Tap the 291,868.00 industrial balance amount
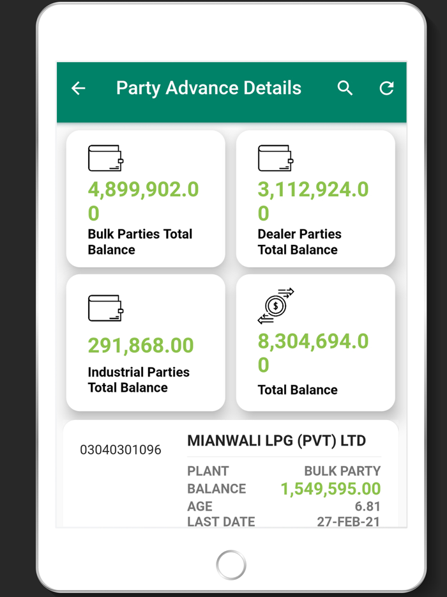 140,345
